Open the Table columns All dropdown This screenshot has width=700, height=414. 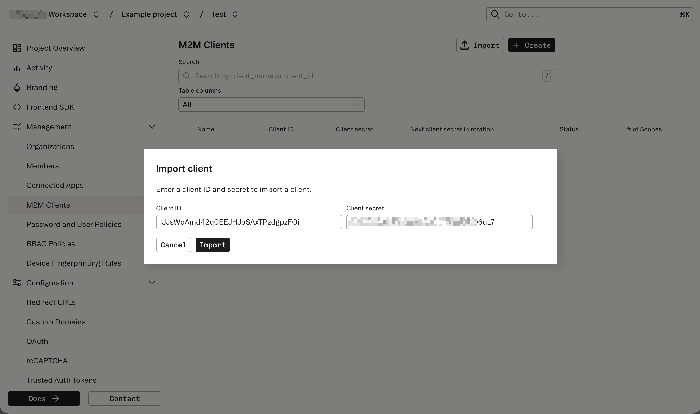coord(271,104)
